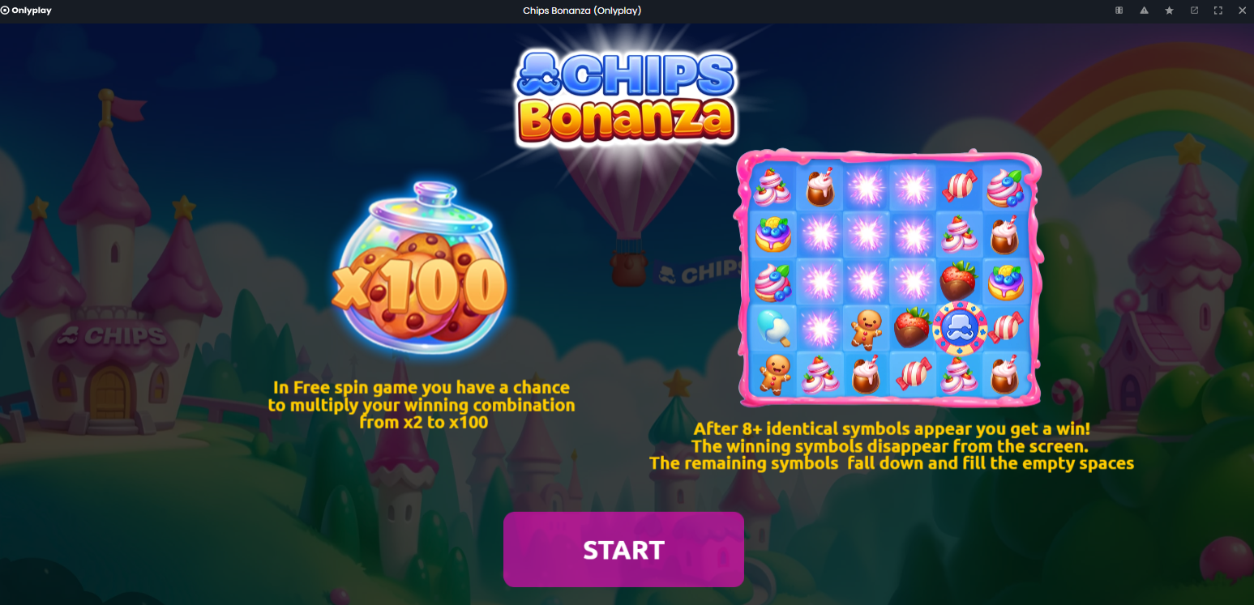Image resolution: width=1254 pixels, height=605 pixels.
Task: Enter fullscreen mode
Action: pos(1218,11)
